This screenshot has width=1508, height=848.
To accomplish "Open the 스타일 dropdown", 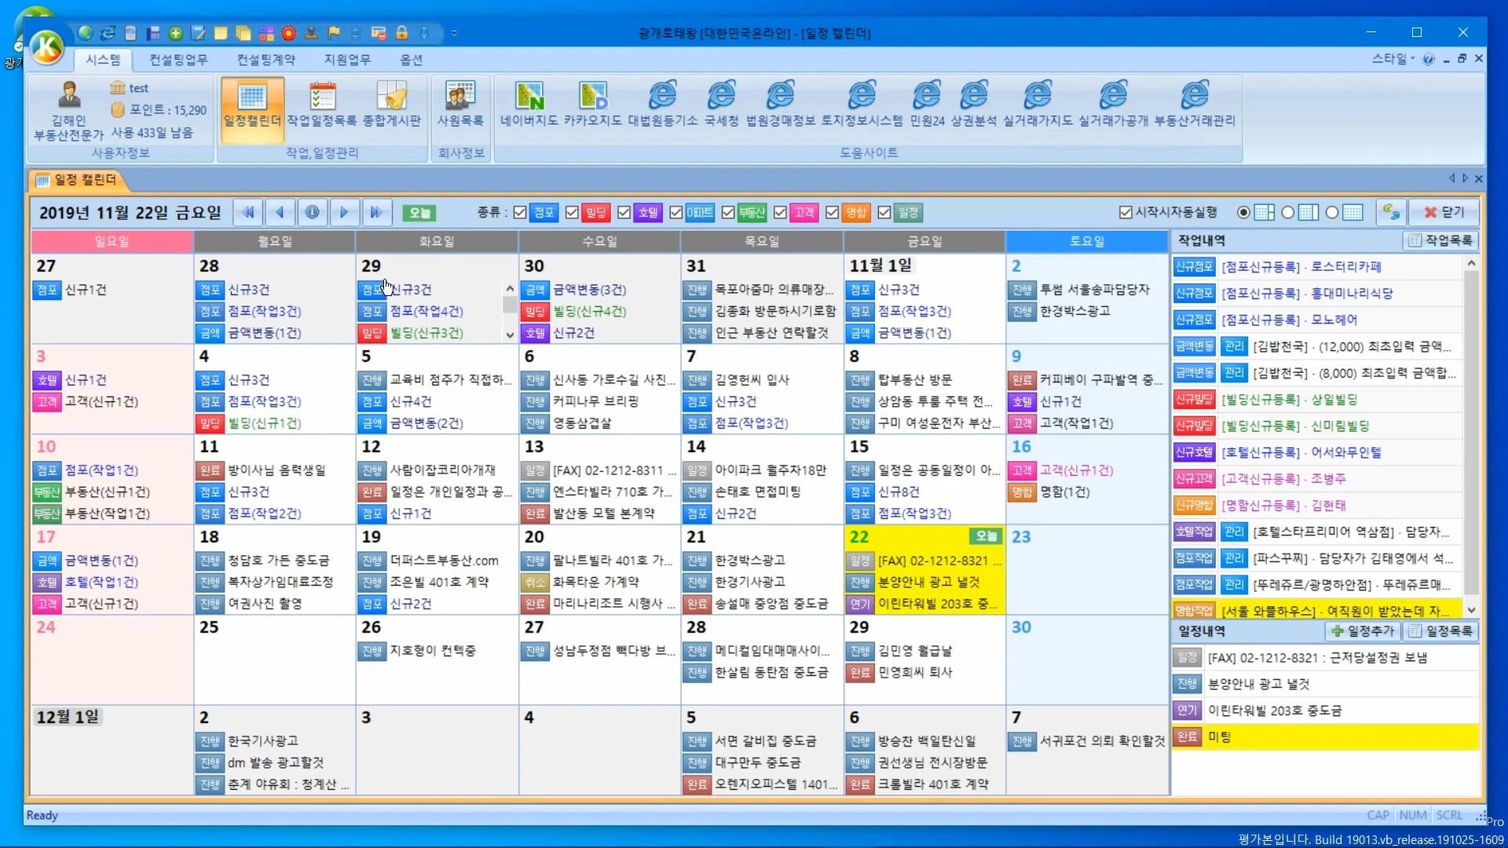I will pos(1393,59).
